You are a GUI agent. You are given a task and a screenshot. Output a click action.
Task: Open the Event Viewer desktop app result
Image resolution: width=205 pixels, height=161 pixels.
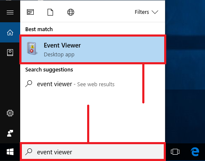point(93,50)
